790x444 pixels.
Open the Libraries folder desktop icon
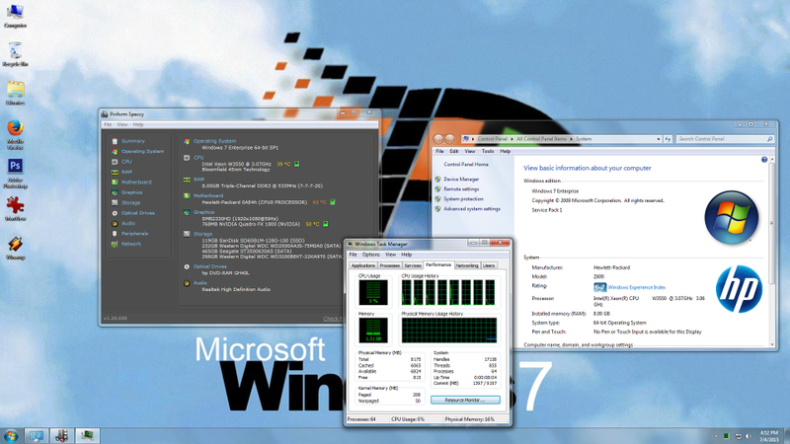tap(15, 93)
